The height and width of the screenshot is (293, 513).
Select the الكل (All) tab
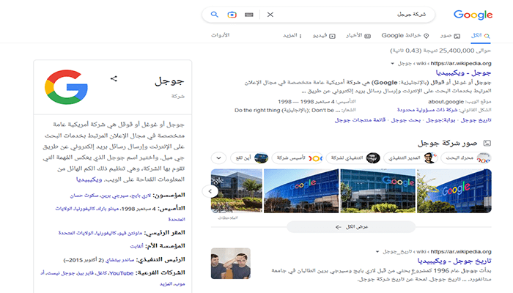(480, 35)
